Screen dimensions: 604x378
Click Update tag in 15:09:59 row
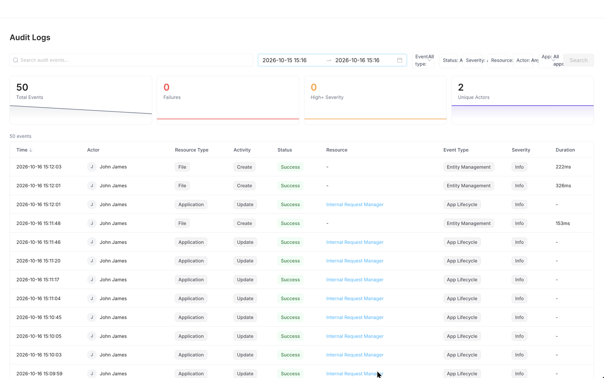pyautogui.click(x=245, y=373)
